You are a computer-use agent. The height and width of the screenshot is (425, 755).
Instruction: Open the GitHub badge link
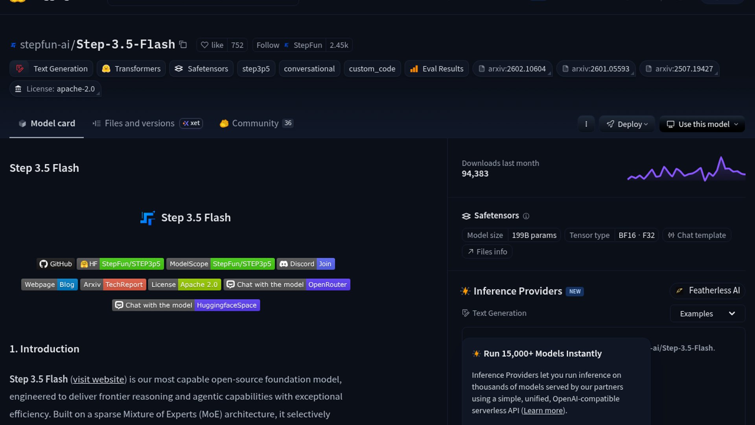[55, 264]
